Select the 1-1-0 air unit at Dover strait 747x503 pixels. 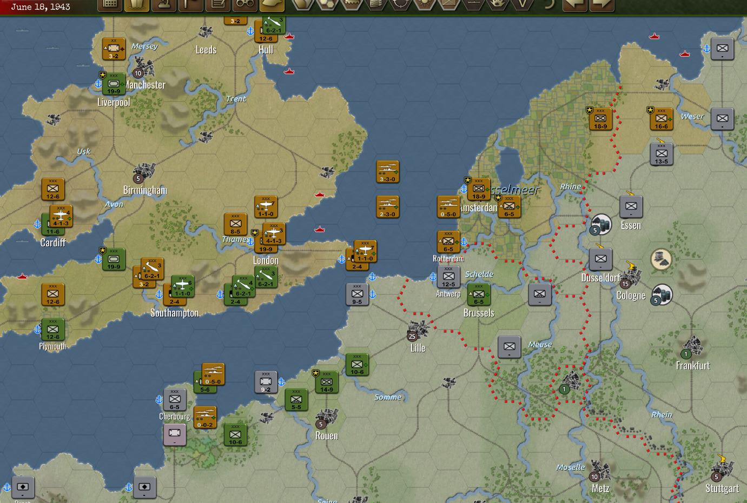[x=365, y=251]
